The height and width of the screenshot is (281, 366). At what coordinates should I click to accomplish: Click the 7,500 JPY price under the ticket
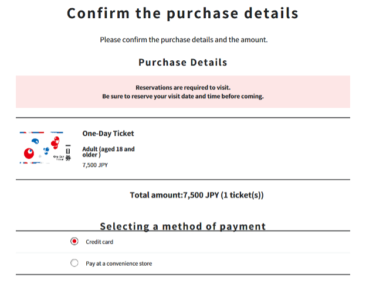(x=95, y=165)
